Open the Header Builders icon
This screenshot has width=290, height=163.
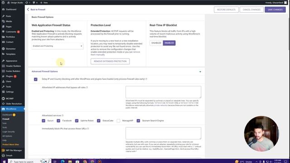tap(3, 66)
